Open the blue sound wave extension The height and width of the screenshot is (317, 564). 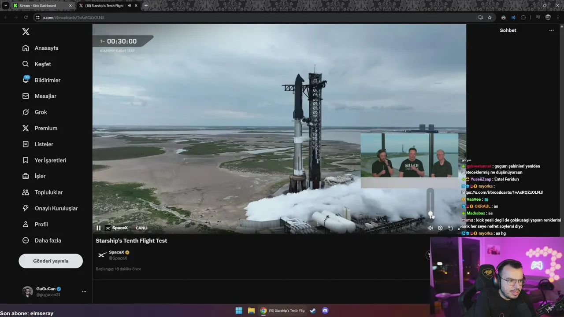tap(513, 17)
